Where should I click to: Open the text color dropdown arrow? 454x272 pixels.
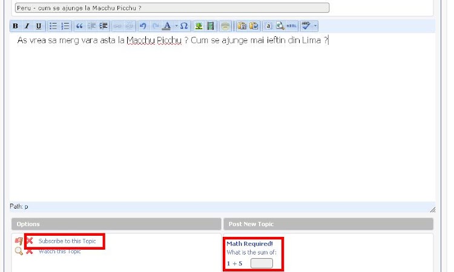pos(176,26)
